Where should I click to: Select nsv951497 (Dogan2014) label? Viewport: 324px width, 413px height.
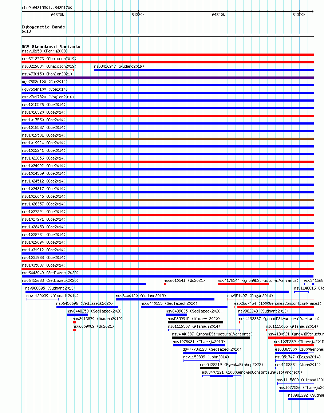pyautogui.click(x=250, y=295)
